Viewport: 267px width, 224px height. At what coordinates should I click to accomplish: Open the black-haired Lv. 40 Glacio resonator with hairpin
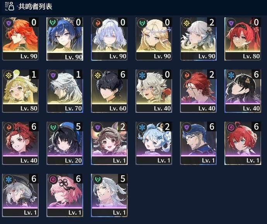click(243, 91)
